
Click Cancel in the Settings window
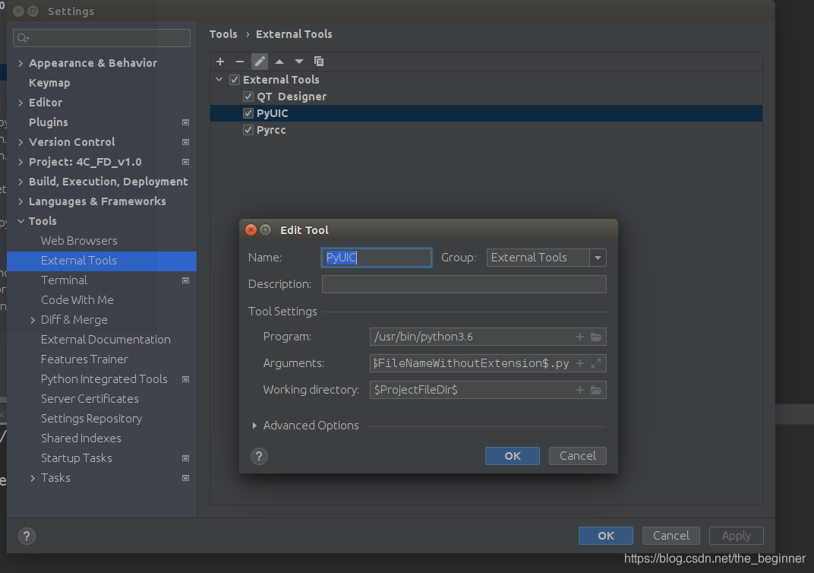point(670,536)
